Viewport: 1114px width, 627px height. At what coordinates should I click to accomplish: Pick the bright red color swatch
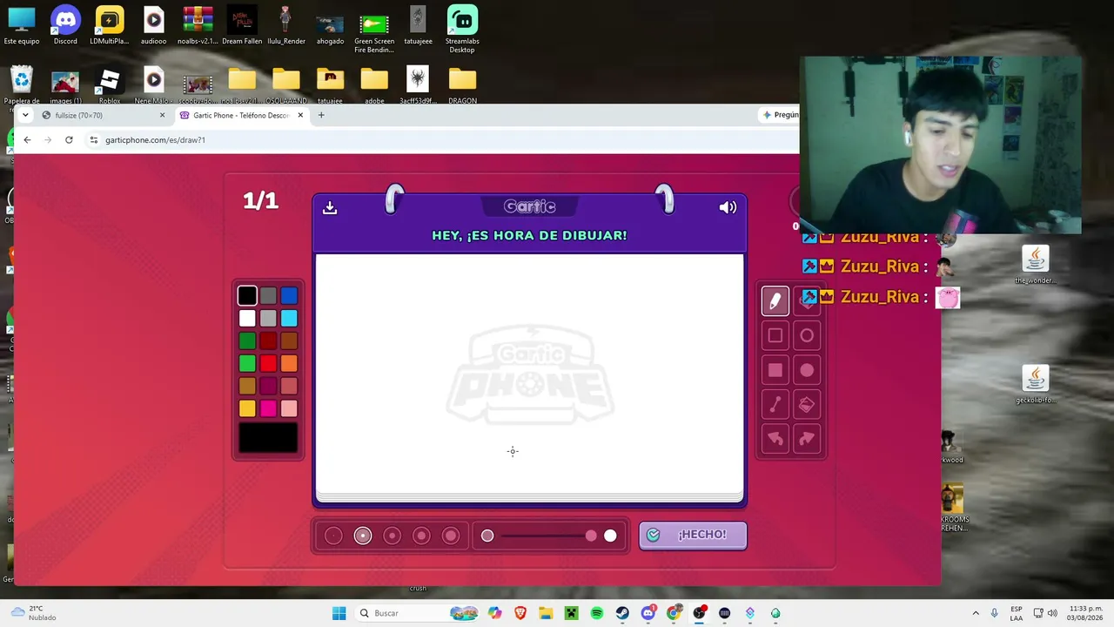tap(268, 364)
